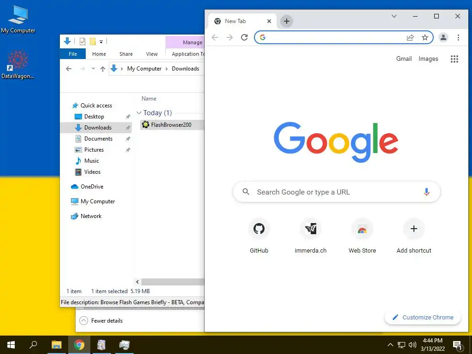472x354 pixels.
Task: Select Quick access in navigation pane
Action: tap(96, 106)
